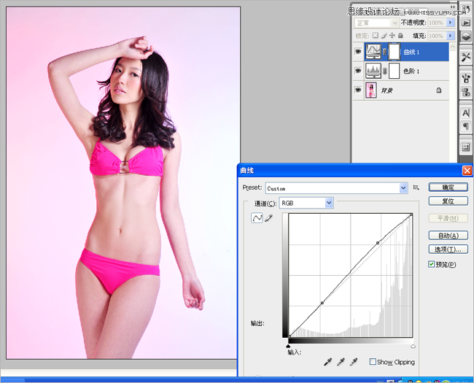Screen dimensions: 474x383
Task: Click the 选项(T)... options button
Action: (x=448, y=249)
